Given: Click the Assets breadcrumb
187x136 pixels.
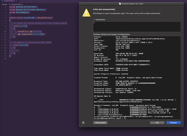Looking at the screenshot, I should pos(4,4).
